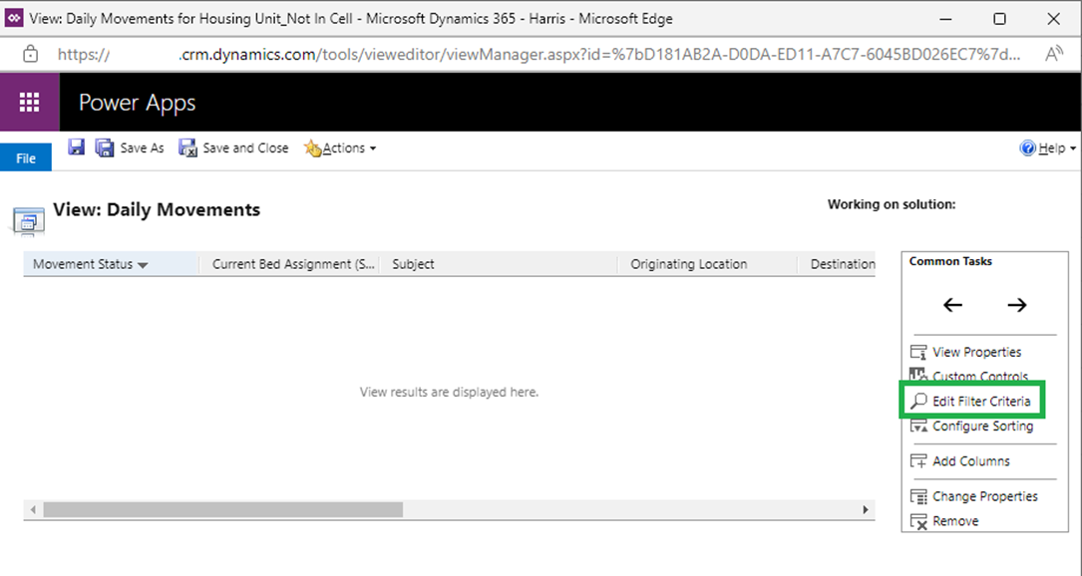
Task: Click the view icon beside Daily Movements heading
Action: (x=28, y=221)
